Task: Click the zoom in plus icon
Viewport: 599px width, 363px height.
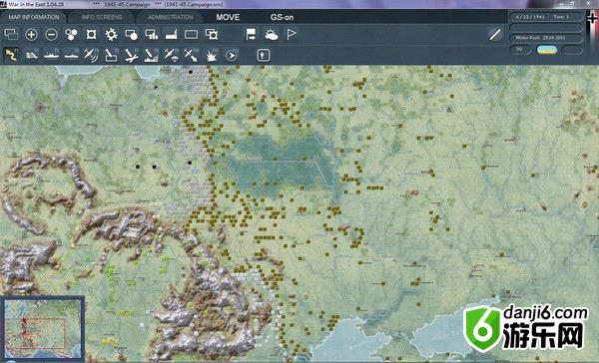Action: (x=31, y=35)
